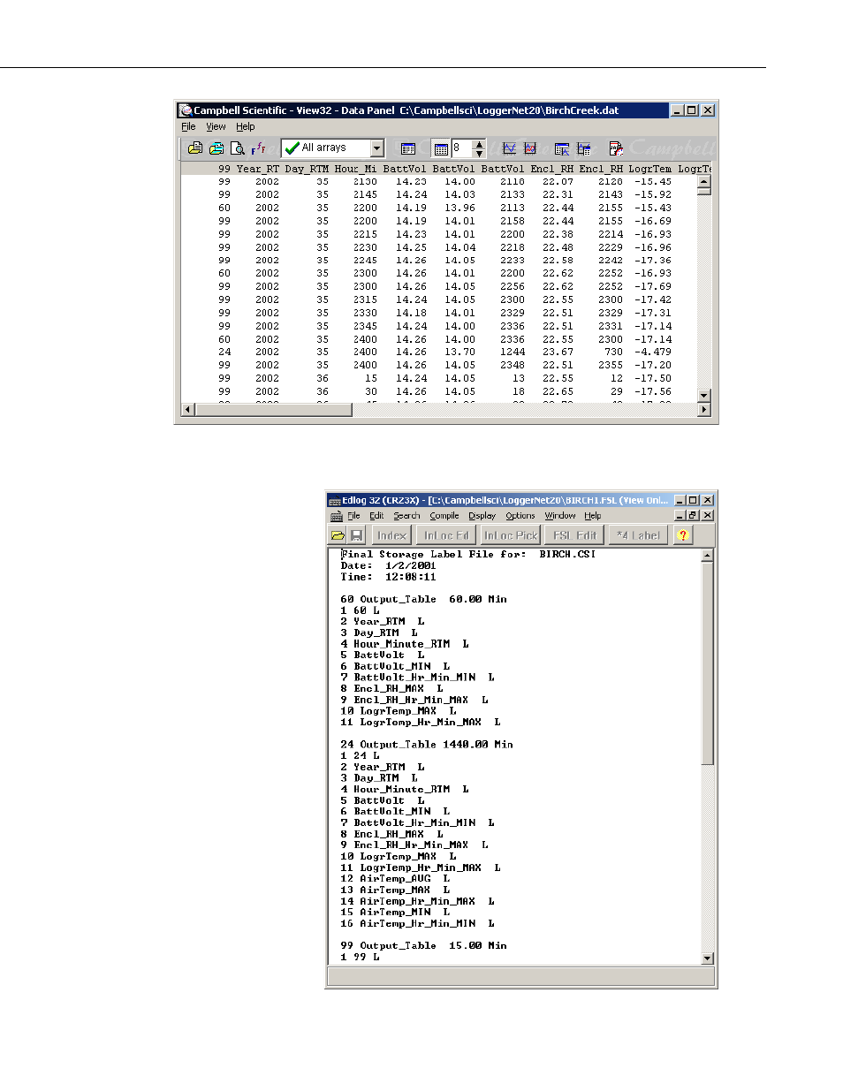Image resolution: width=843 pixels, height=1091 pixels.
Task: Click the View32 title bar icon
Action: [186, 110]
